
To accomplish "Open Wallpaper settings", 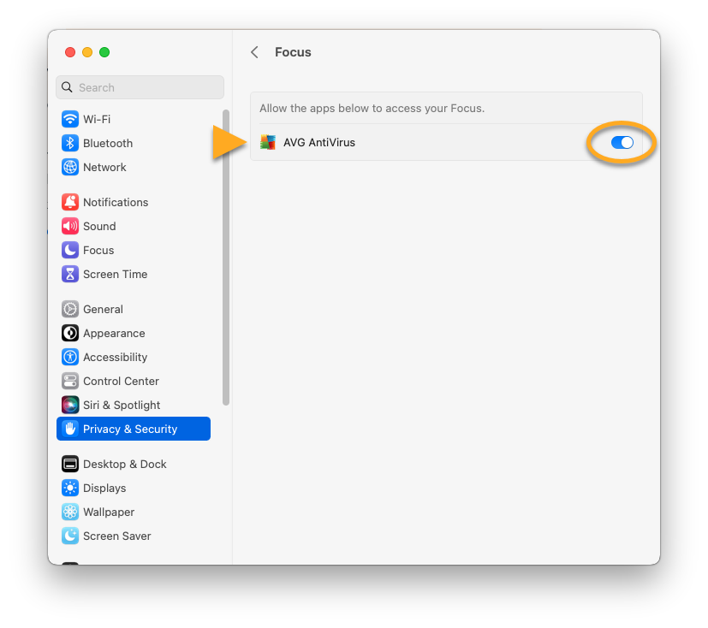I will tap(108, 512).
